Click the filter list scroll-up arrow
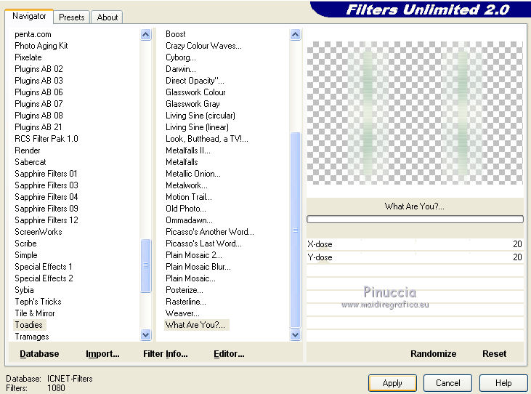The width and height of the screenshot is (531, 394). [296, 35]
